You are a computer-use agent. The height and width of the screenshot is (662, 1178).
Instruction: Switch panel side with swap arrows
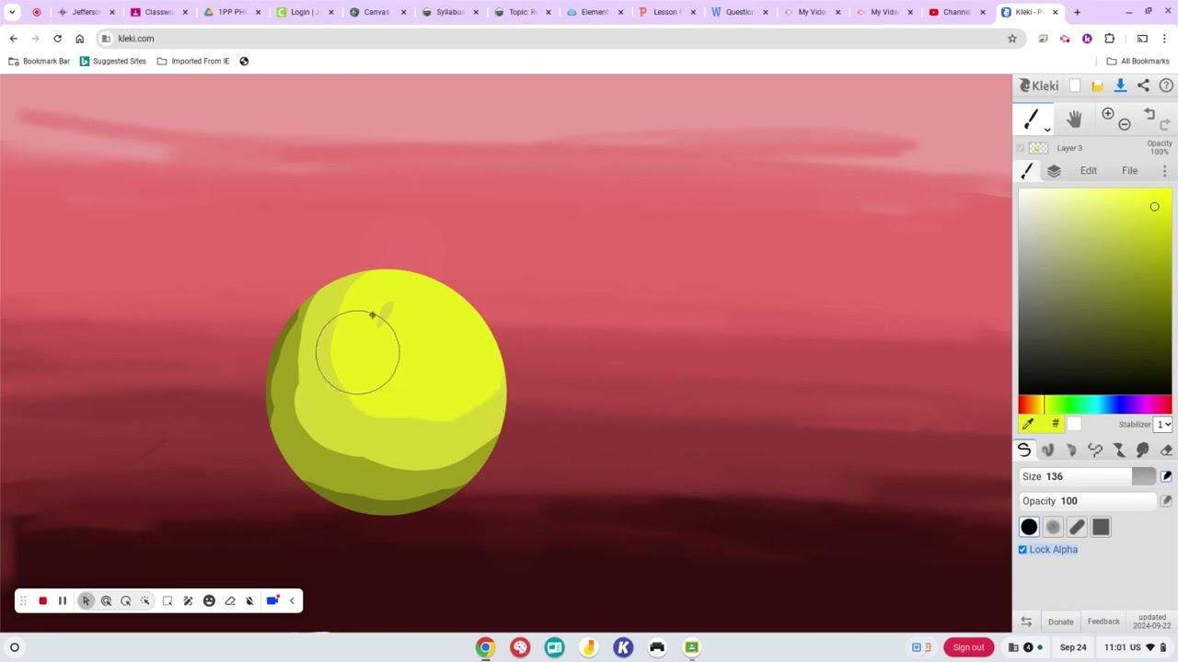[x=1026, y=622]
